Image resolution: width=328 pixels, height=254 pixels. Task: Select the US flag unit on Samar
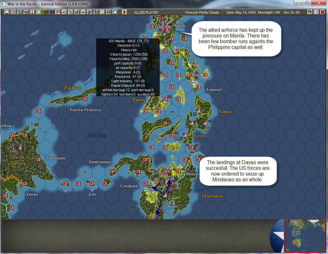click(198, 111)
